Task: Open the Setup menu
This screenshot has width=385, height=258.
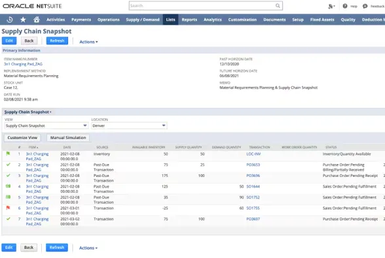Action: click(298, 20)
